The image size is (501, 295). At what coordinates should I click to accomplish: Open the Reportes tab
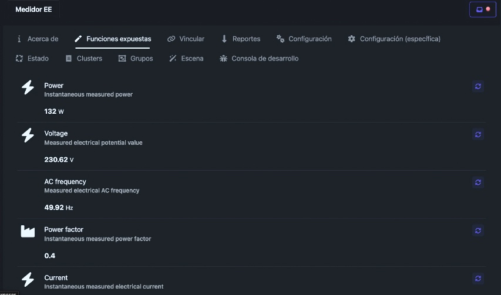tap(241, 39)
